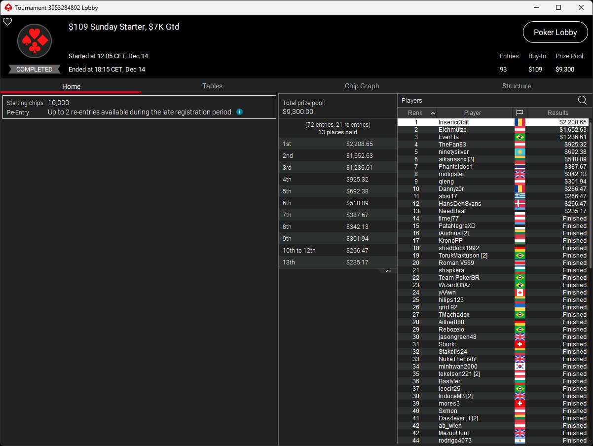The image size is (593, 446).
Task: Sort by the Results column header
Action: point(557,113)
